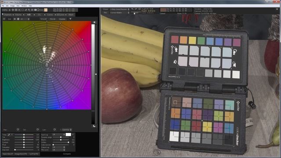Select the four-arrow move tool icon
The width and height of the screenshot is (281, 158).
point(13,10)
